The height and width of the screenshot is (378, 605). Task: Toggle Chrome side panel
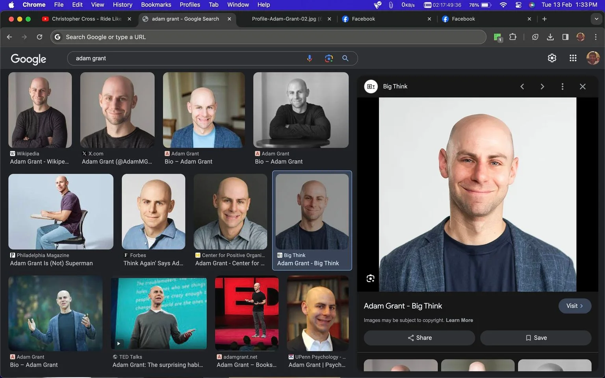(565, 37)
